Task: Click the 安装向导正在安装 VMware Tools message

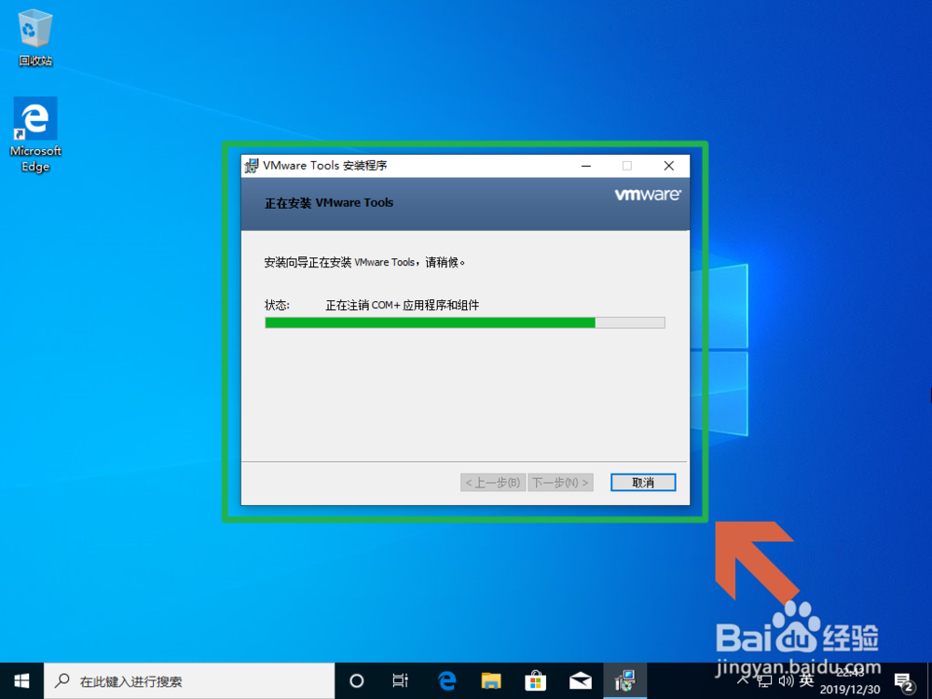Action: point(364,262)
